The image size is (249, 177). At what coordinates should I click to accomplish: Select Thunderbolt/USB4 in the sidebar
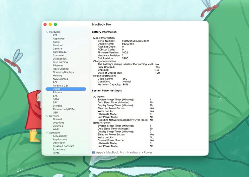pyautogui.click(x=63, y=109)
